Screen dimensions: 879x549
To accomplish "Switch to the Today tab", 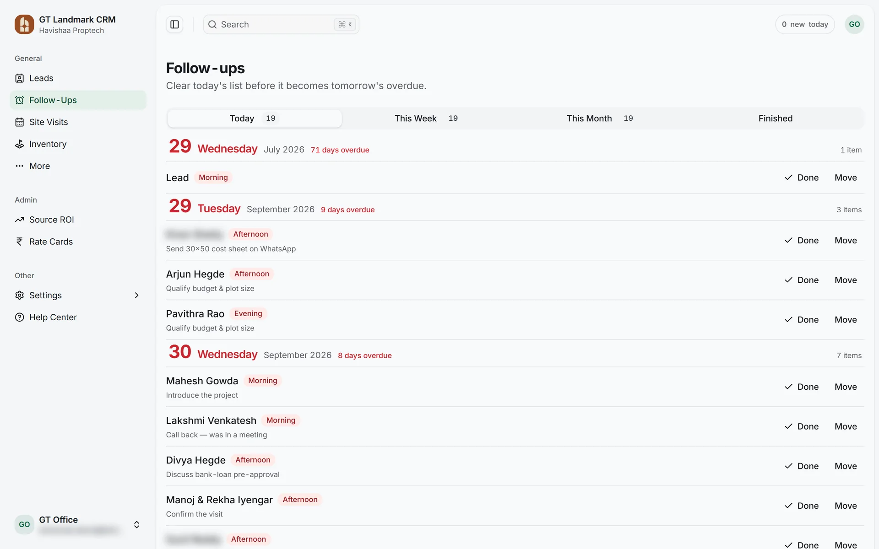I will point(255,118).
